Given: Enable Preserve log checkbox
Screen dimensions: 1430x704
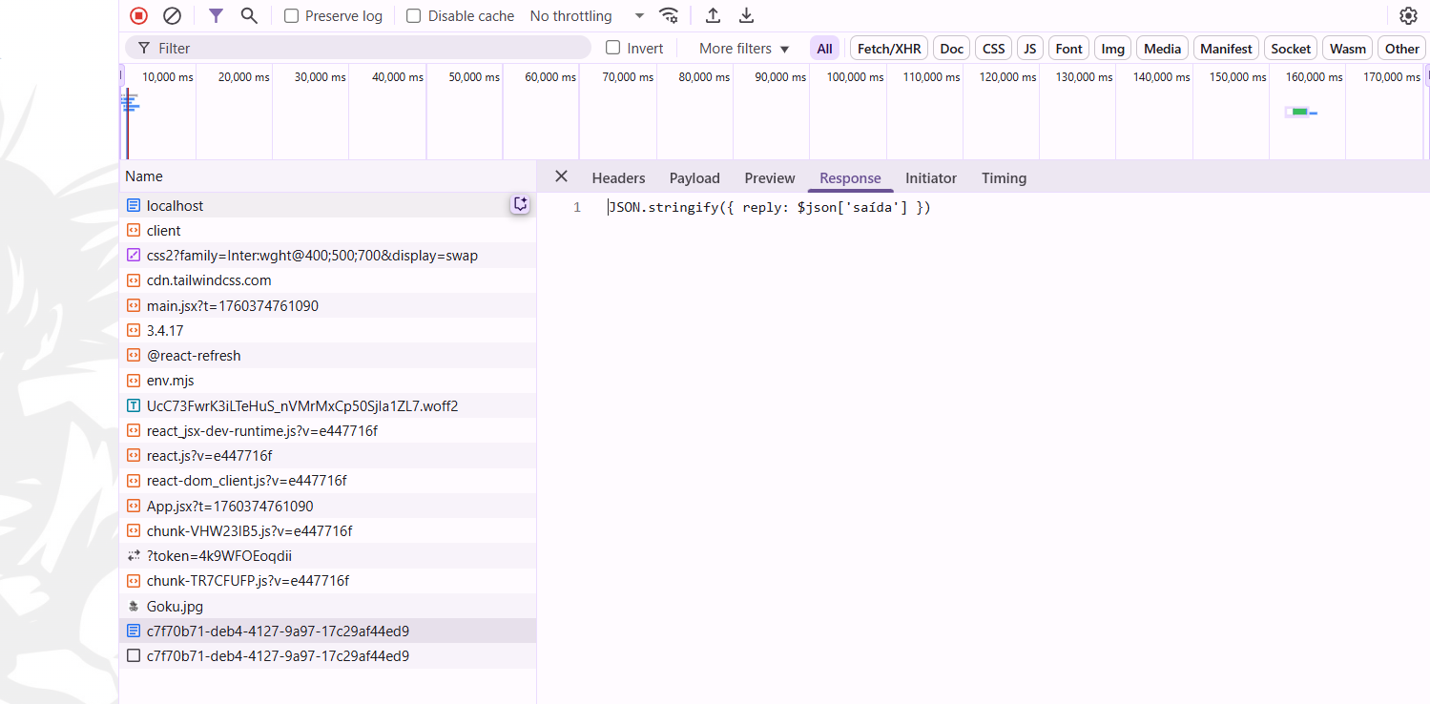Looking at the screenshot, I should pos(292,16).
